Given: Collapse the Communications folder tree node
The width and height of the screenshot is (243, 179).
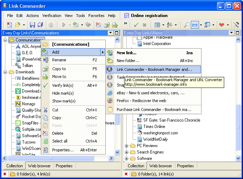Looking at the screenshot, I should (x=5, y=40).
